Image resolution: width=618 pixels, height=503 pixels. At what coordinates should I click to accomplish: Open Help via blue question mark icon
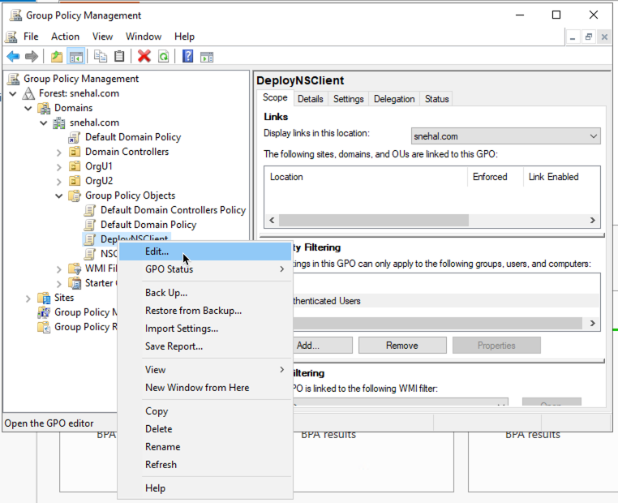187,56
